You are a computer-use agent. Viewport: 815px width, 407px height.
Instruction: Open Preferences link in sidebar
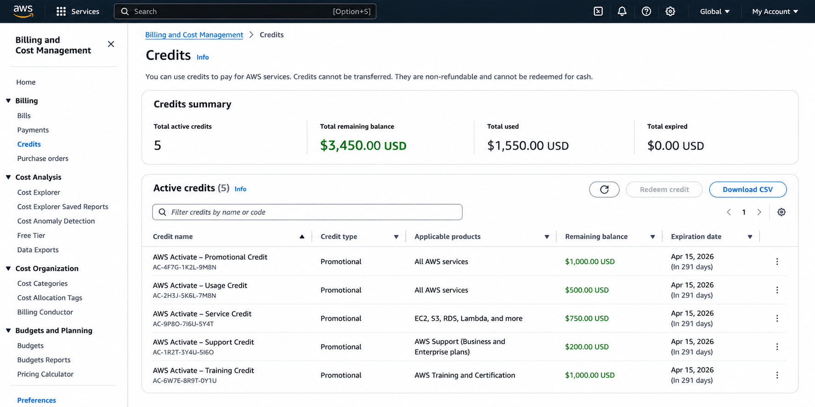click(x=36, y=400)
